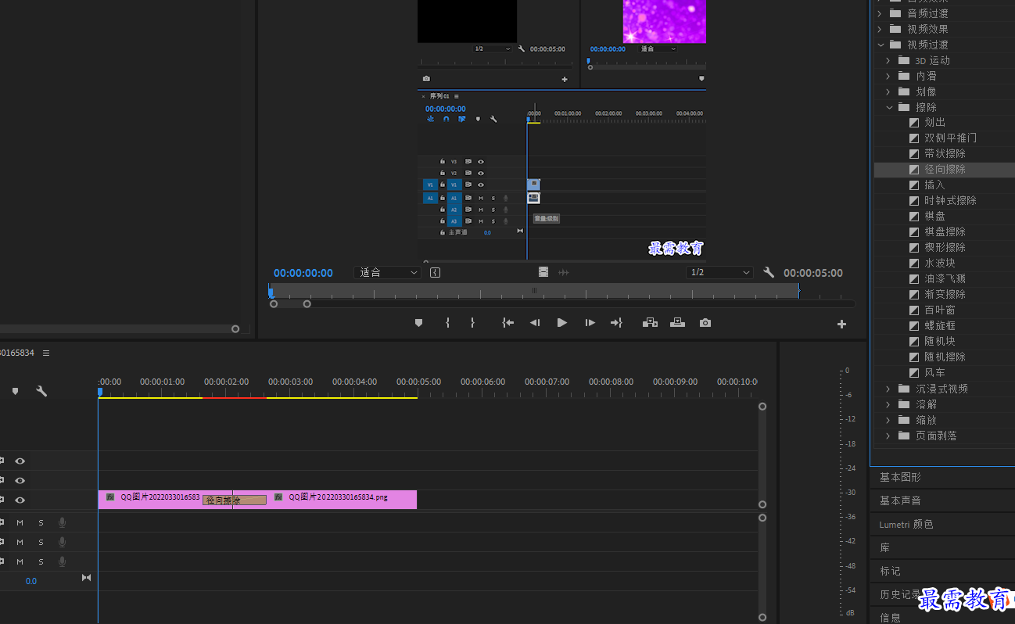Image resolution: width=1015 pixels, height=624 pixels.
Task: Click the fx badge on QQ图片20220330165834.png clip
Action: (278, 497)
